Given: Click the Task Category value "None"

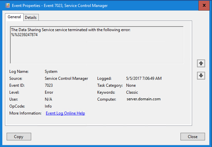Looking at the screenshot, I should point(131,85).
